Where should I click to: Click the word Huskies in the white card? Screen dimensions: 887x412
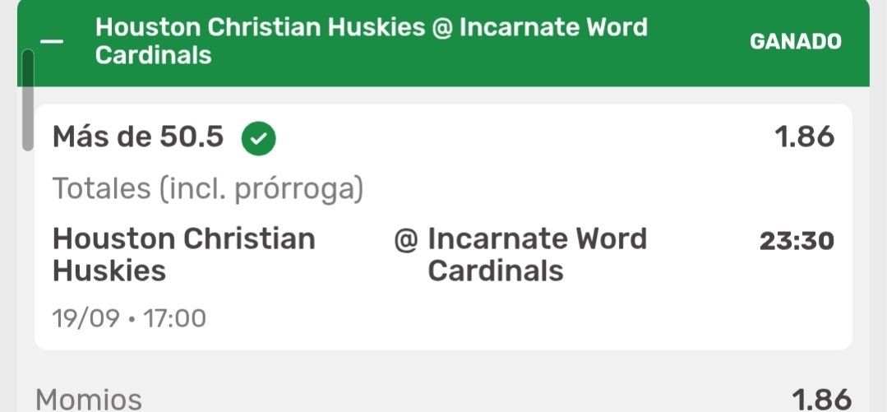(109, 271)
